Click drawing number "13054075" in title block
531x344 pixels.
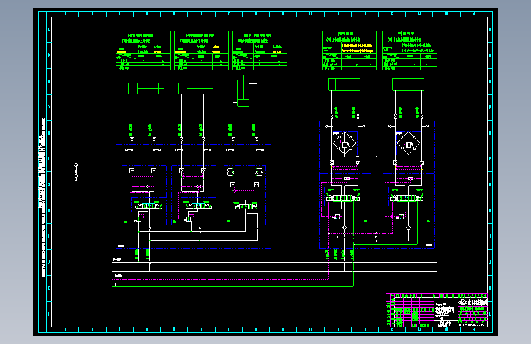473,325
